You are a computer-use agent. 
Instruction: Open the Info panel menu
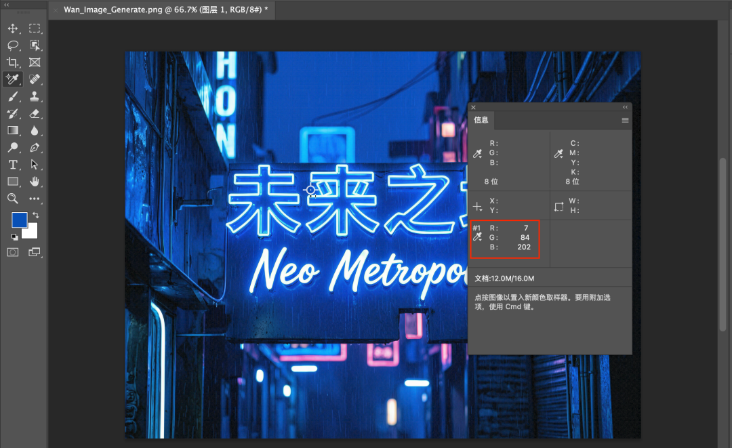624,120
